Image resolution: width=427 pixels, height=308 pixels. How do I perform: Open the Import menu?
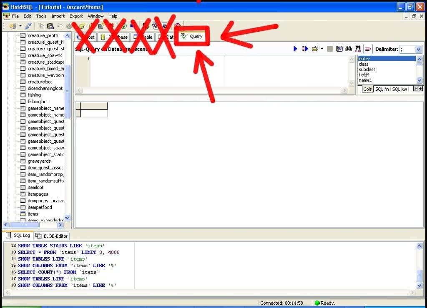click(58, 16)
